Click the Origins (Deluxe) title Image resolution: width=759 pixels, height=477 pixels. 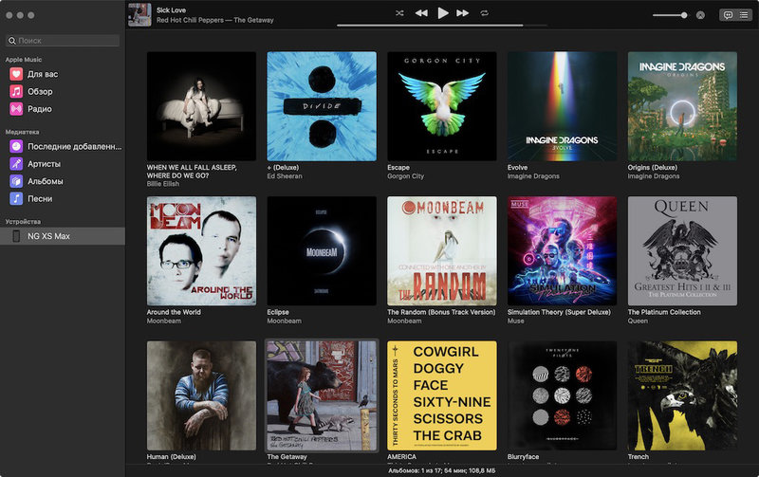[653, 168]
